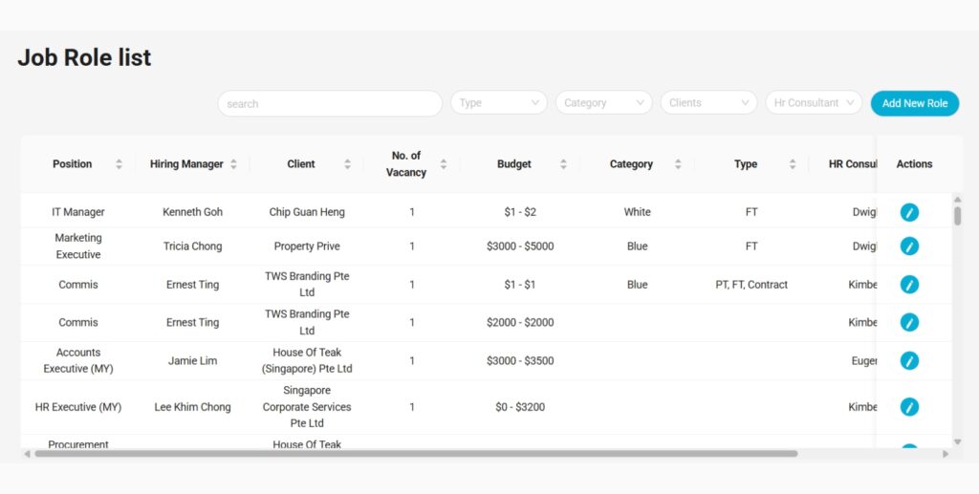Expand the Category filter dropdown
This screenshot has height=494, width=979.
pyautogui.click(x=603, y=103)
